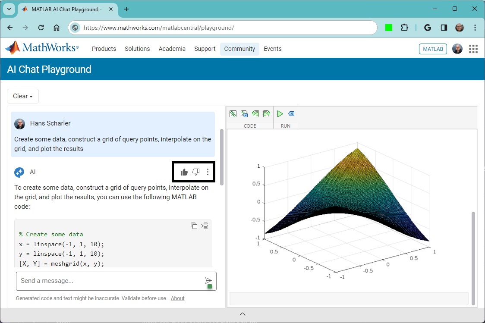This screenshot has height=323, width=485.
Task: Expand the bottom panel chevron
Action: [x=243, y=314]
